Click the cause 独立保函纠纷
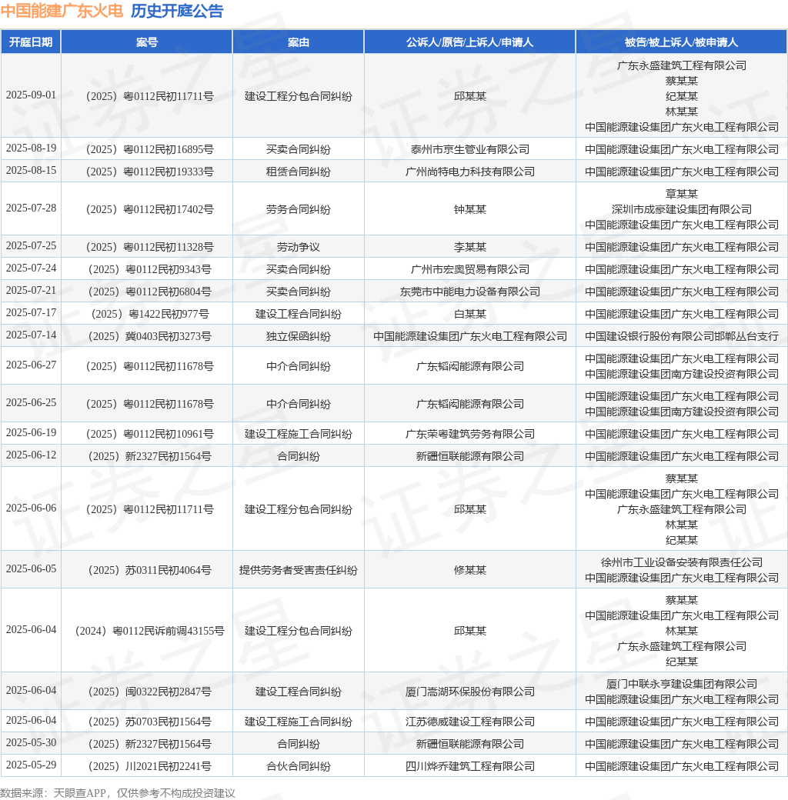Viewport: 788px width, 800px height. coord(298,336)
